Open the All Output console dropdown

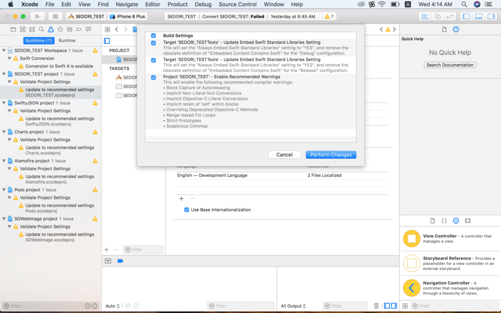point(294,306)
